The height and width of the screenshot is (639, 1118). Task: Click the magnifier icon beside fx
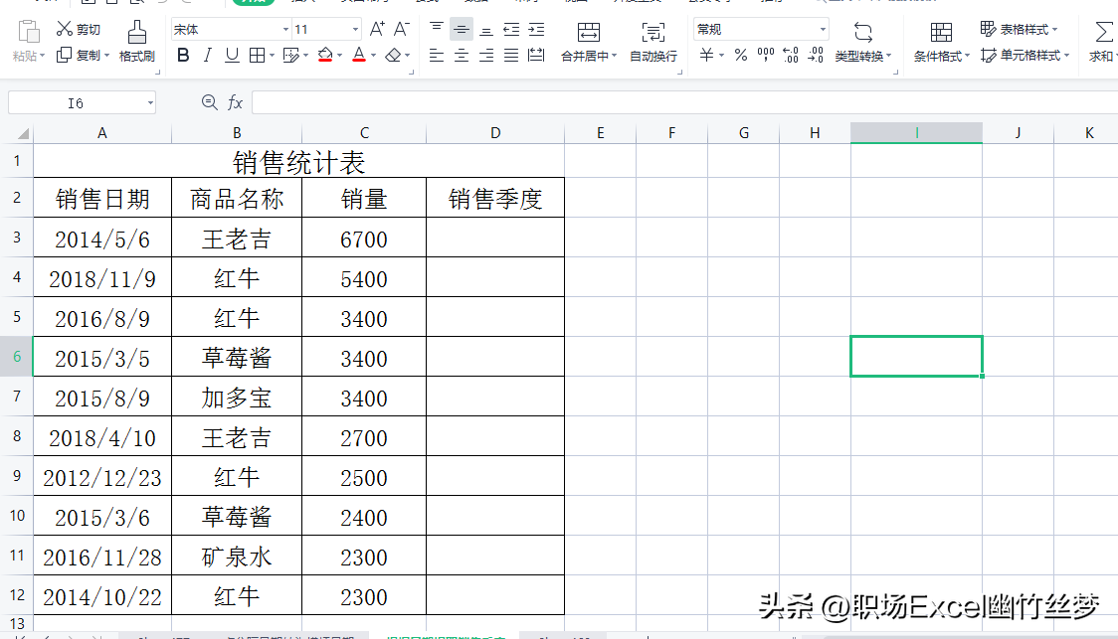209,103
